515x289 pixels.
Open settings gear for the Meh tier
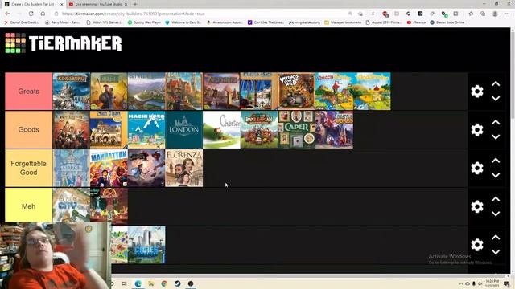[477, 206]
